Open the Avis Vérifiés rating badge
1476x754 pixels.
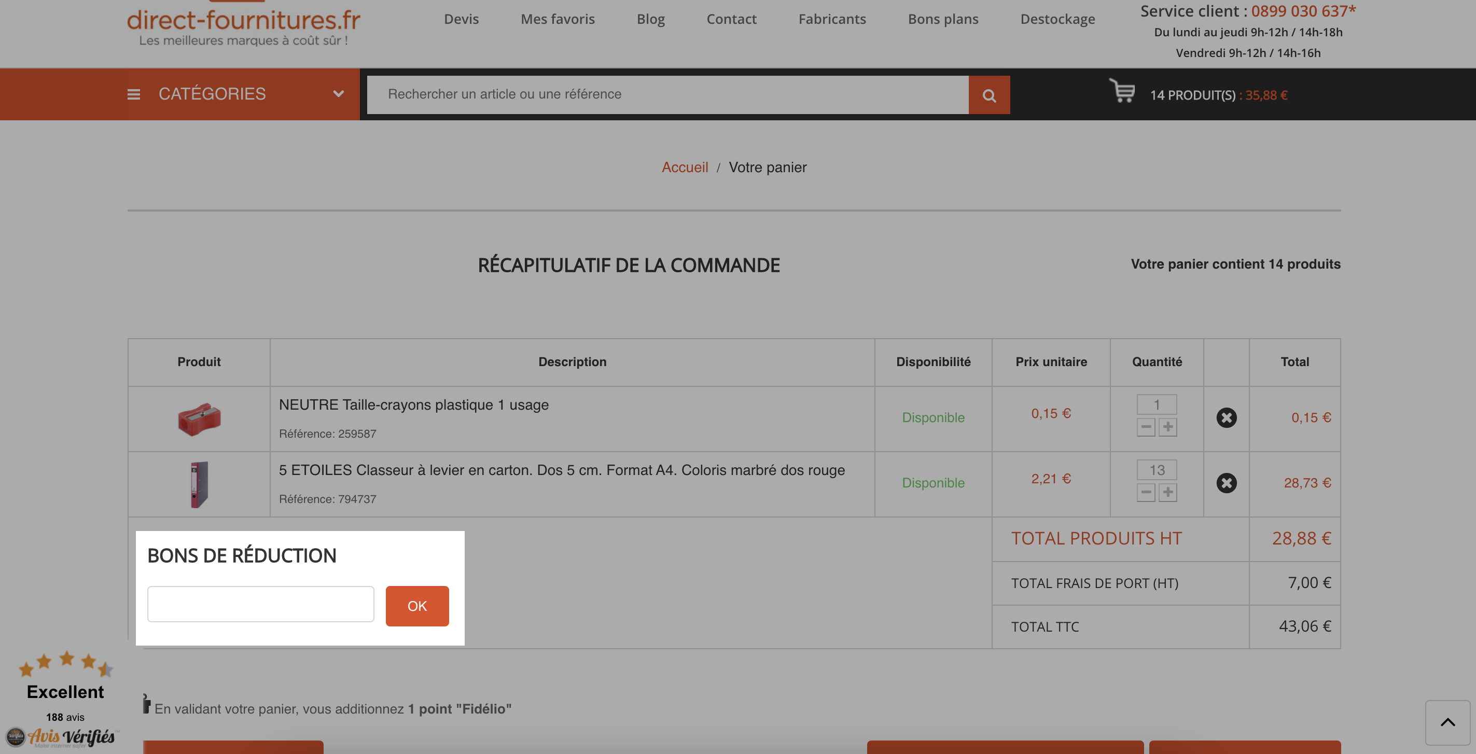click(x=64, y=699)
